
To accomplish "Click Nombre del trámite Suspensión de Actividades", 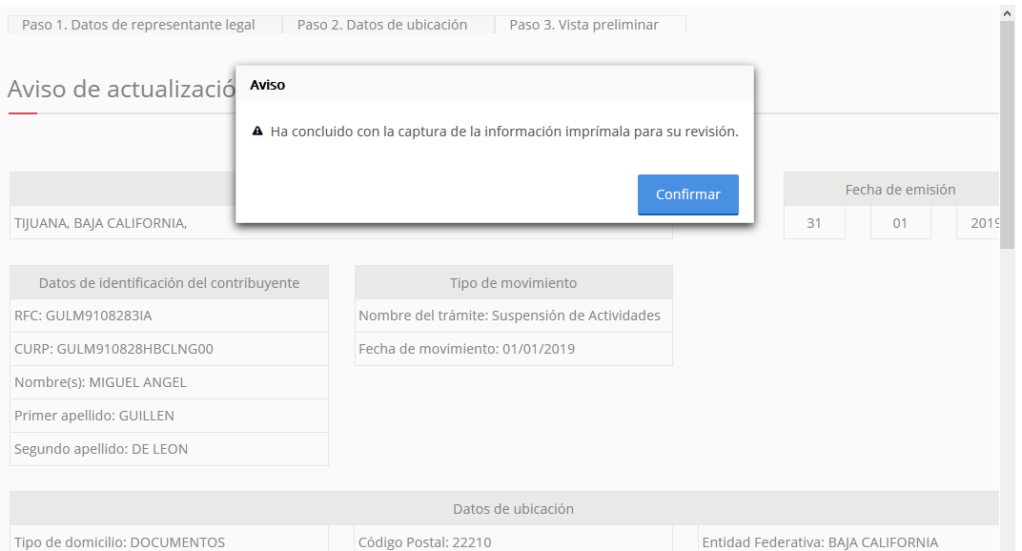I will click(x=513, y=316).
